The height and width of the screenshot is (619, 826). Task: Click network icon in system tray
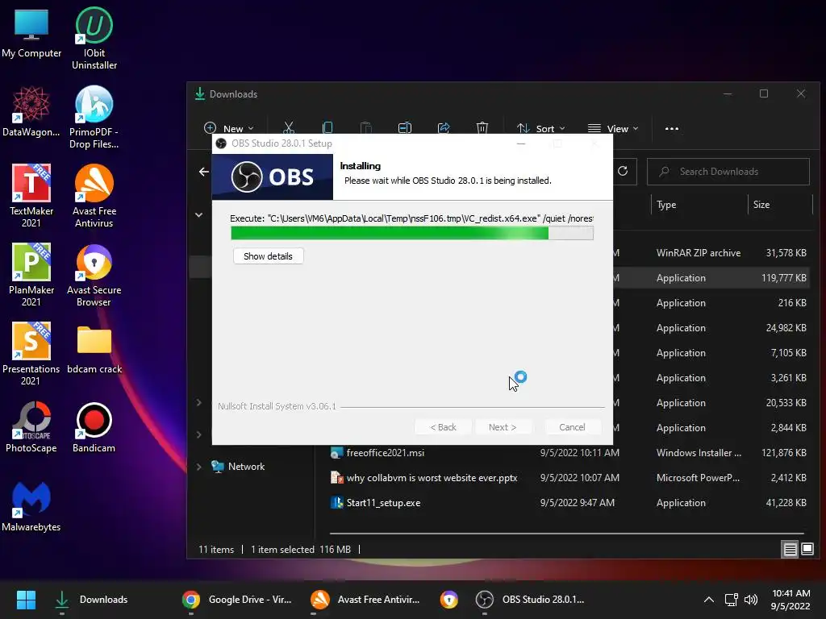[731, 600]
